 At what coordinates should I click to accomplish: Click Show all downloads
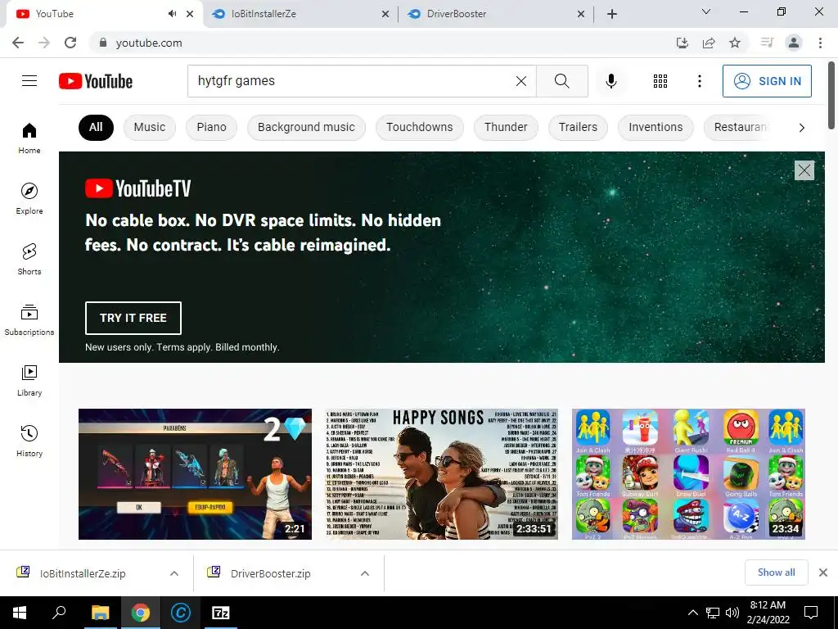776,572
